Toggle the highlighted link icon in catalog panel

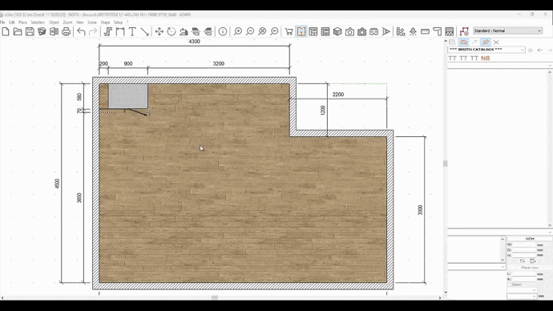463,42
